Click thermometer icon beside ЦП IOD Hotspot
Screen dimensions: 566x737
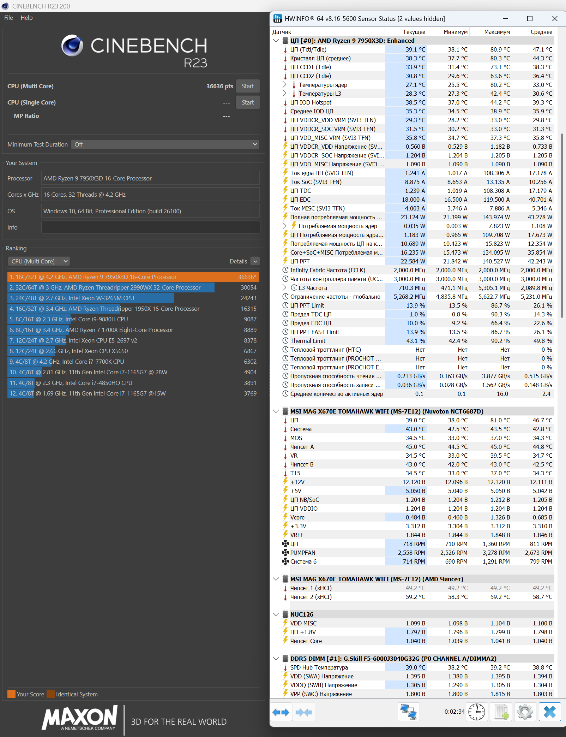click(x=285, y=102)
